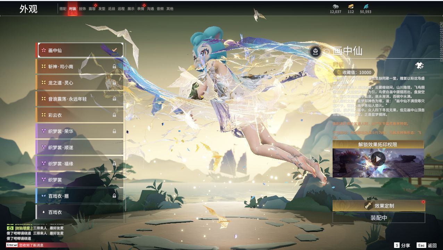Click the 效果定制 effect customization button
Image resolution: width=443 pixels, height=250 pixels.
point(378,206)
